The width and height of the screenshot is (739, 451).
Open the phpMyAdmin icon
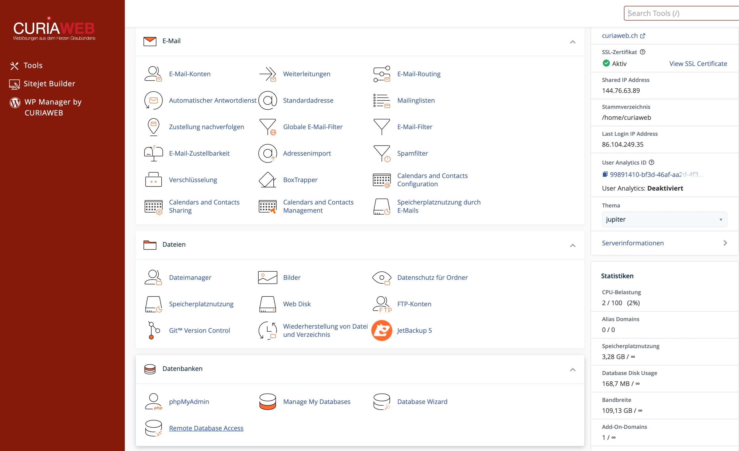click(153, 402)
